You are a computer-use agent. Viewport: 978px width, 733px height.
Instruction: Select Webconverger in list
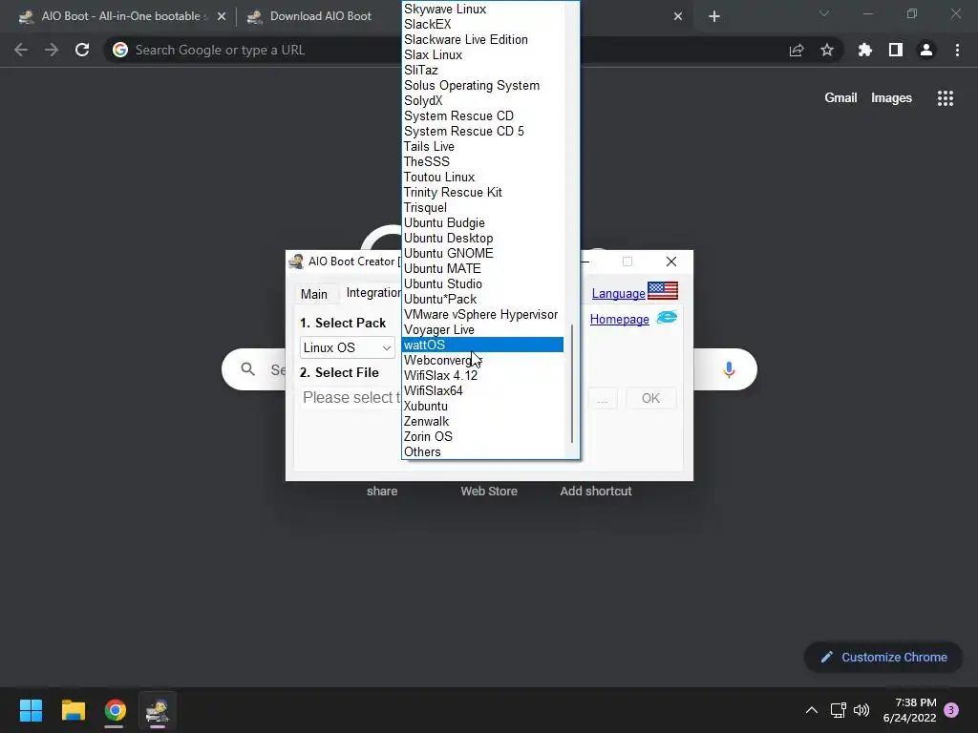(x=482, y=360)
